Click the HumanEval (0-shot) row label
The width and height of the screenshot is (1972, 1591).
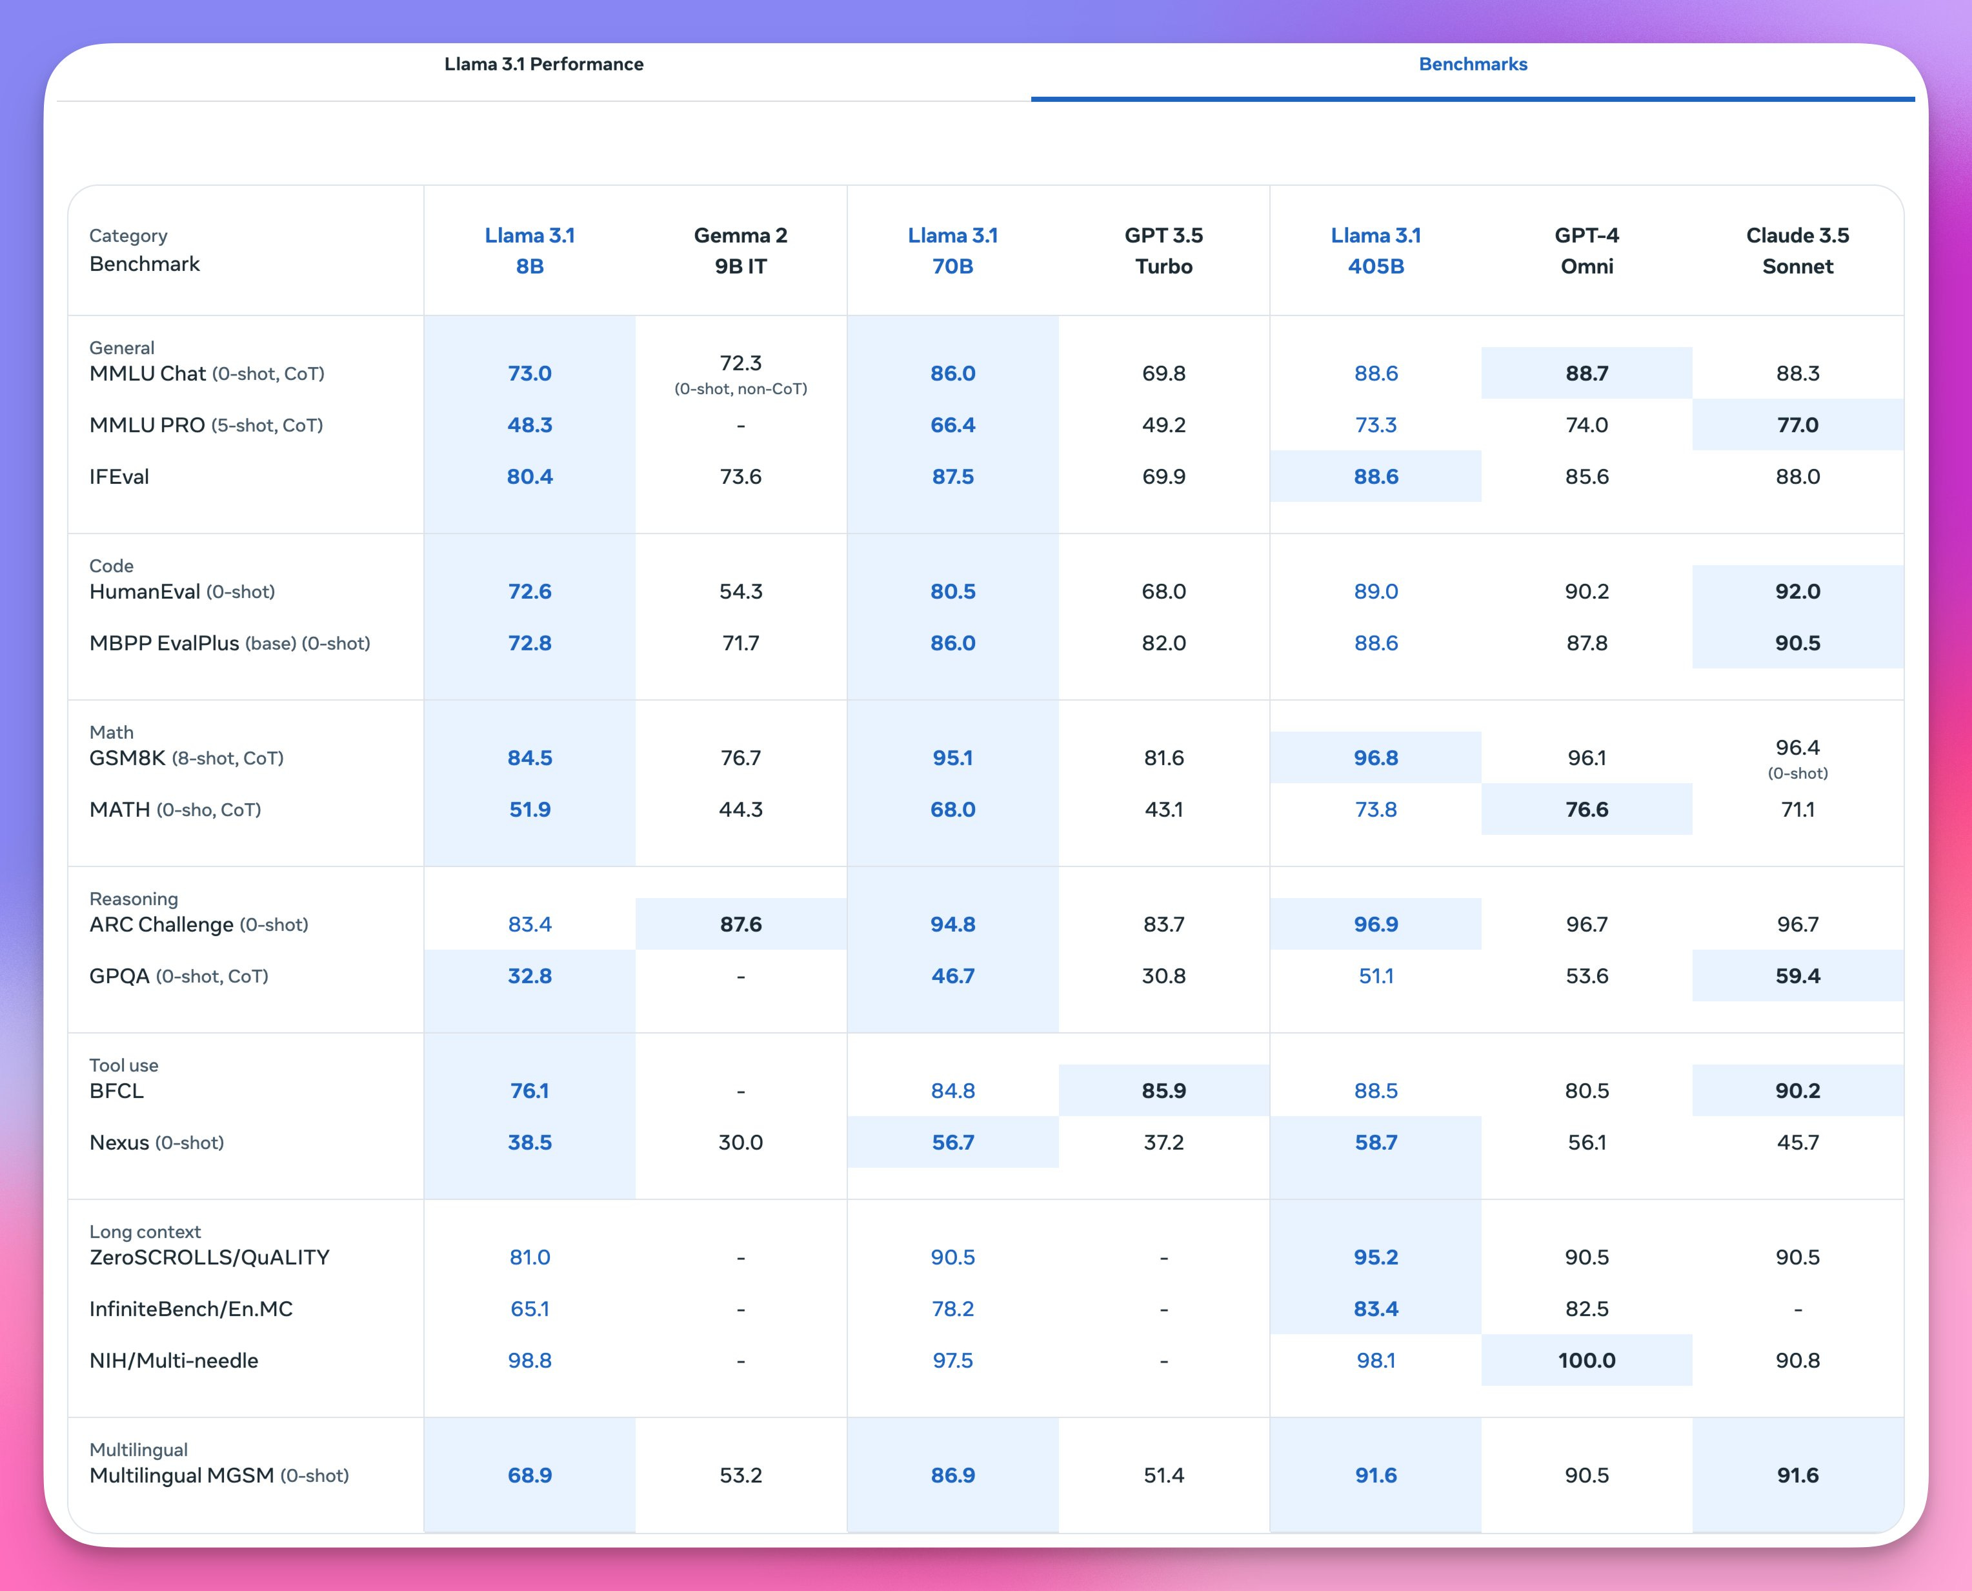pos(183,591)
